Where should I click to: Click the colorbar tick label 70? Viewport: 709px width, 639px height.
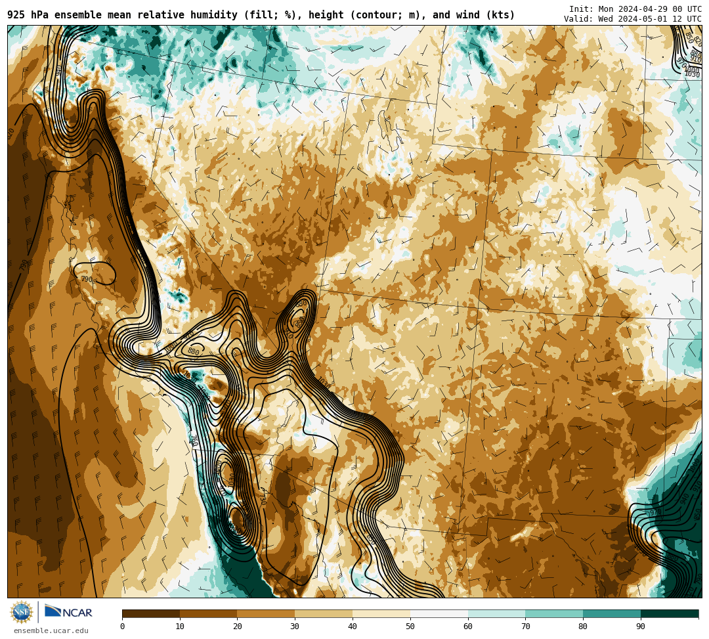pos(525,627)
